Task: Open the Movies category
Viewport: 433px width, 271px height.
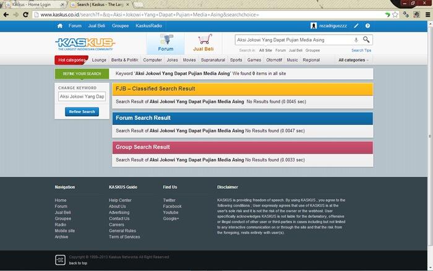Action: pyautogui.click(x=189, y=60)
